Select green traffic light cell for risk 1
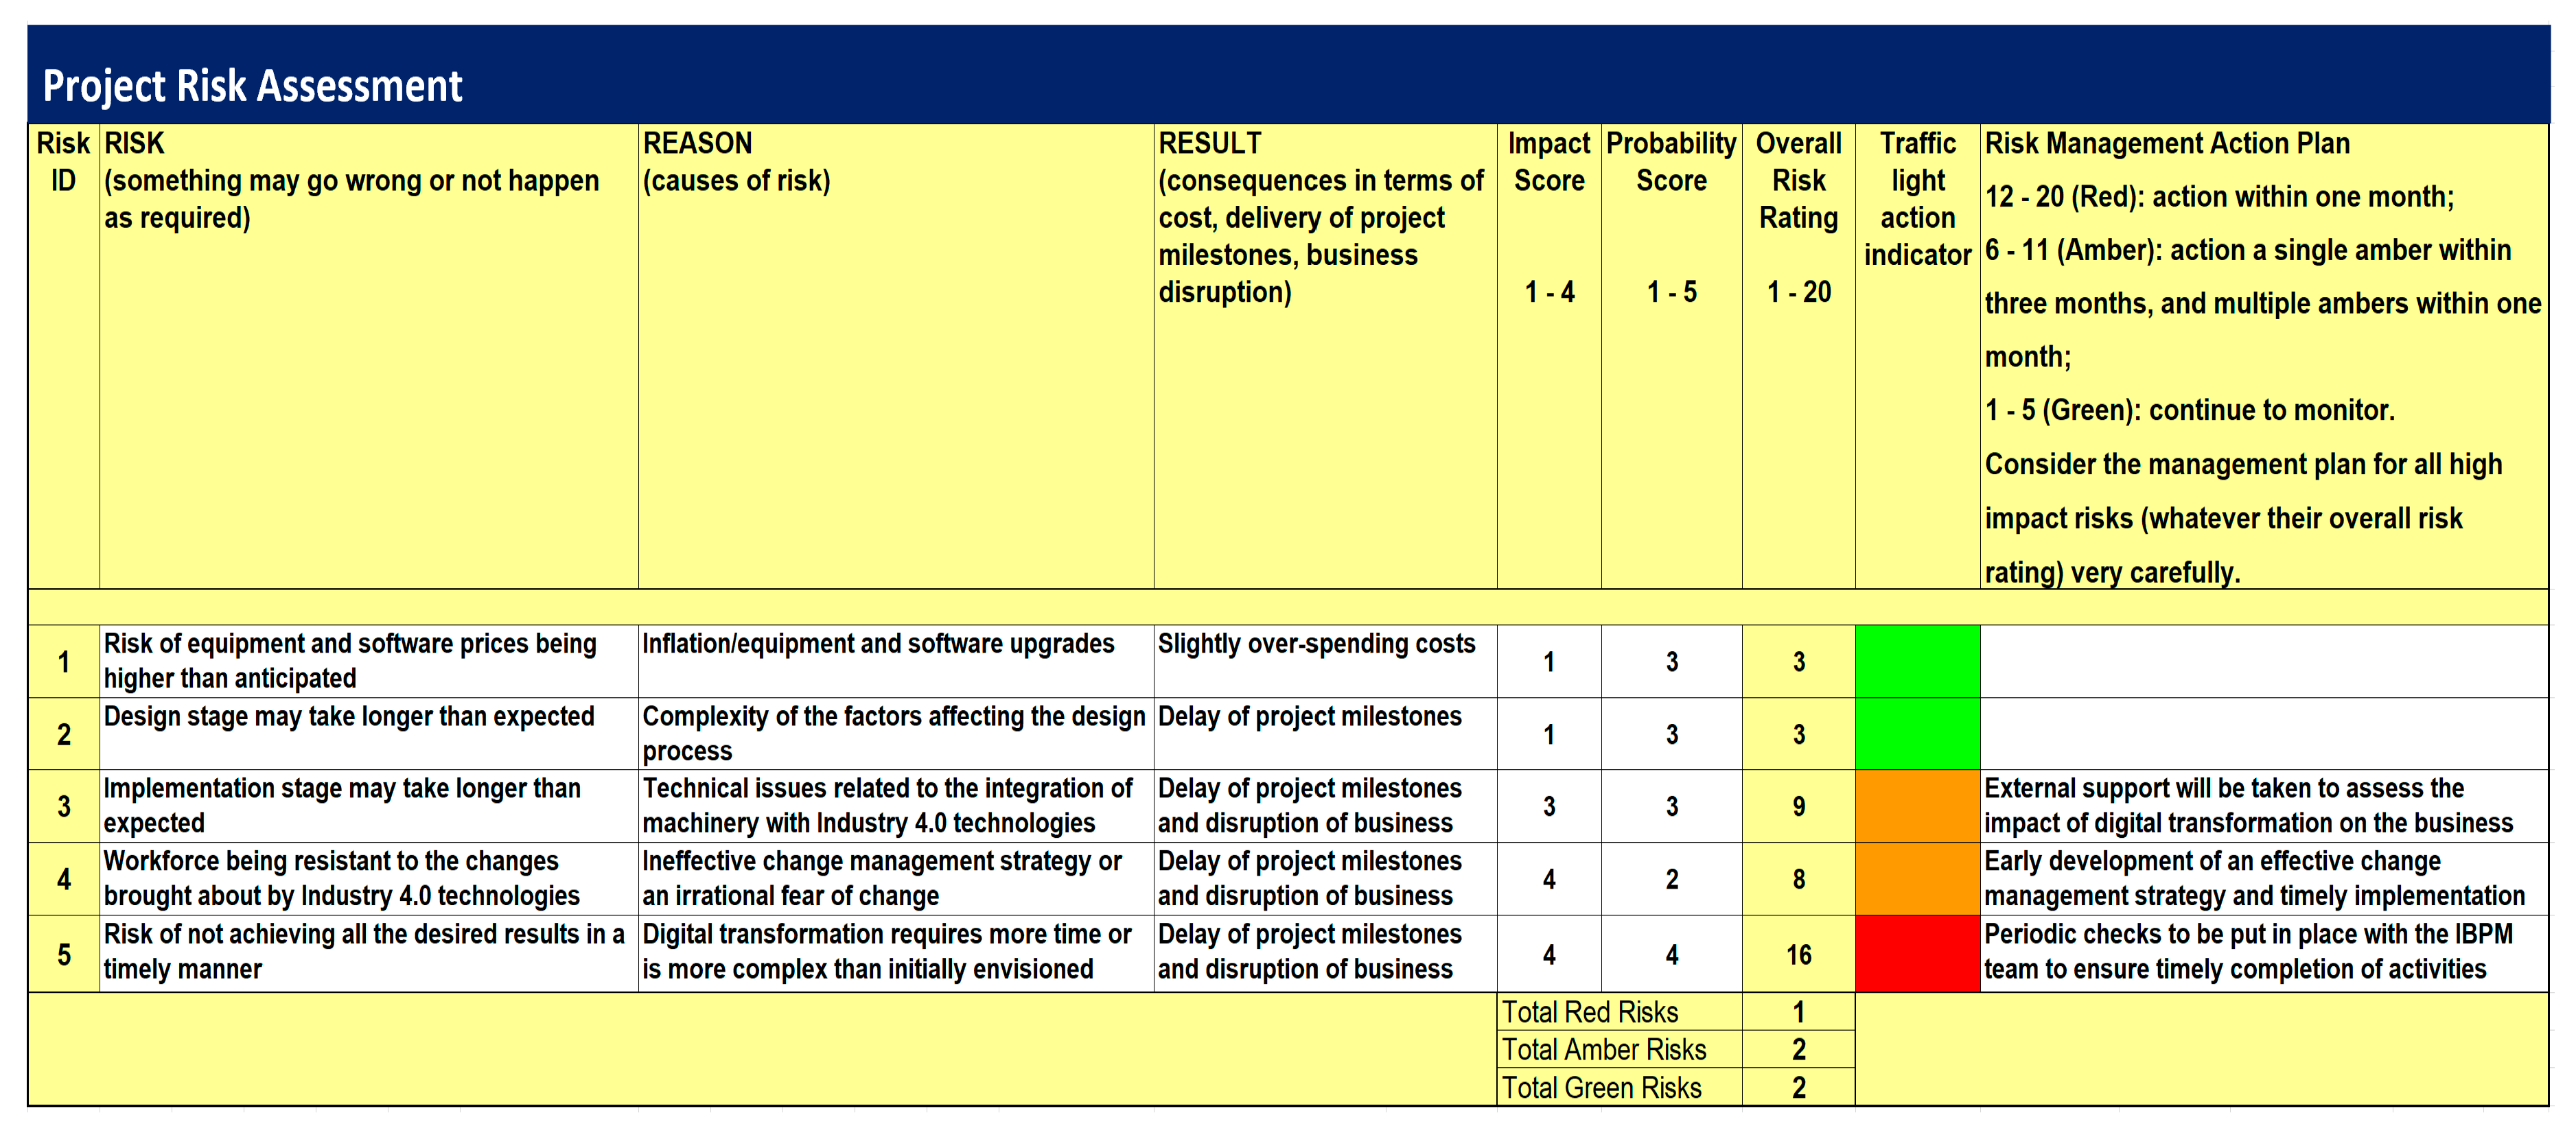2576x1135 pixels. click(1916, 661)
